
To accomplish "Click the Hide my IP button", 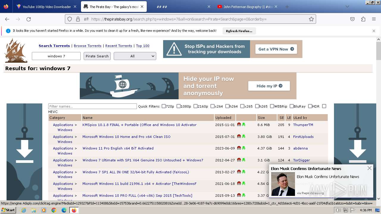I will (269, 86).
